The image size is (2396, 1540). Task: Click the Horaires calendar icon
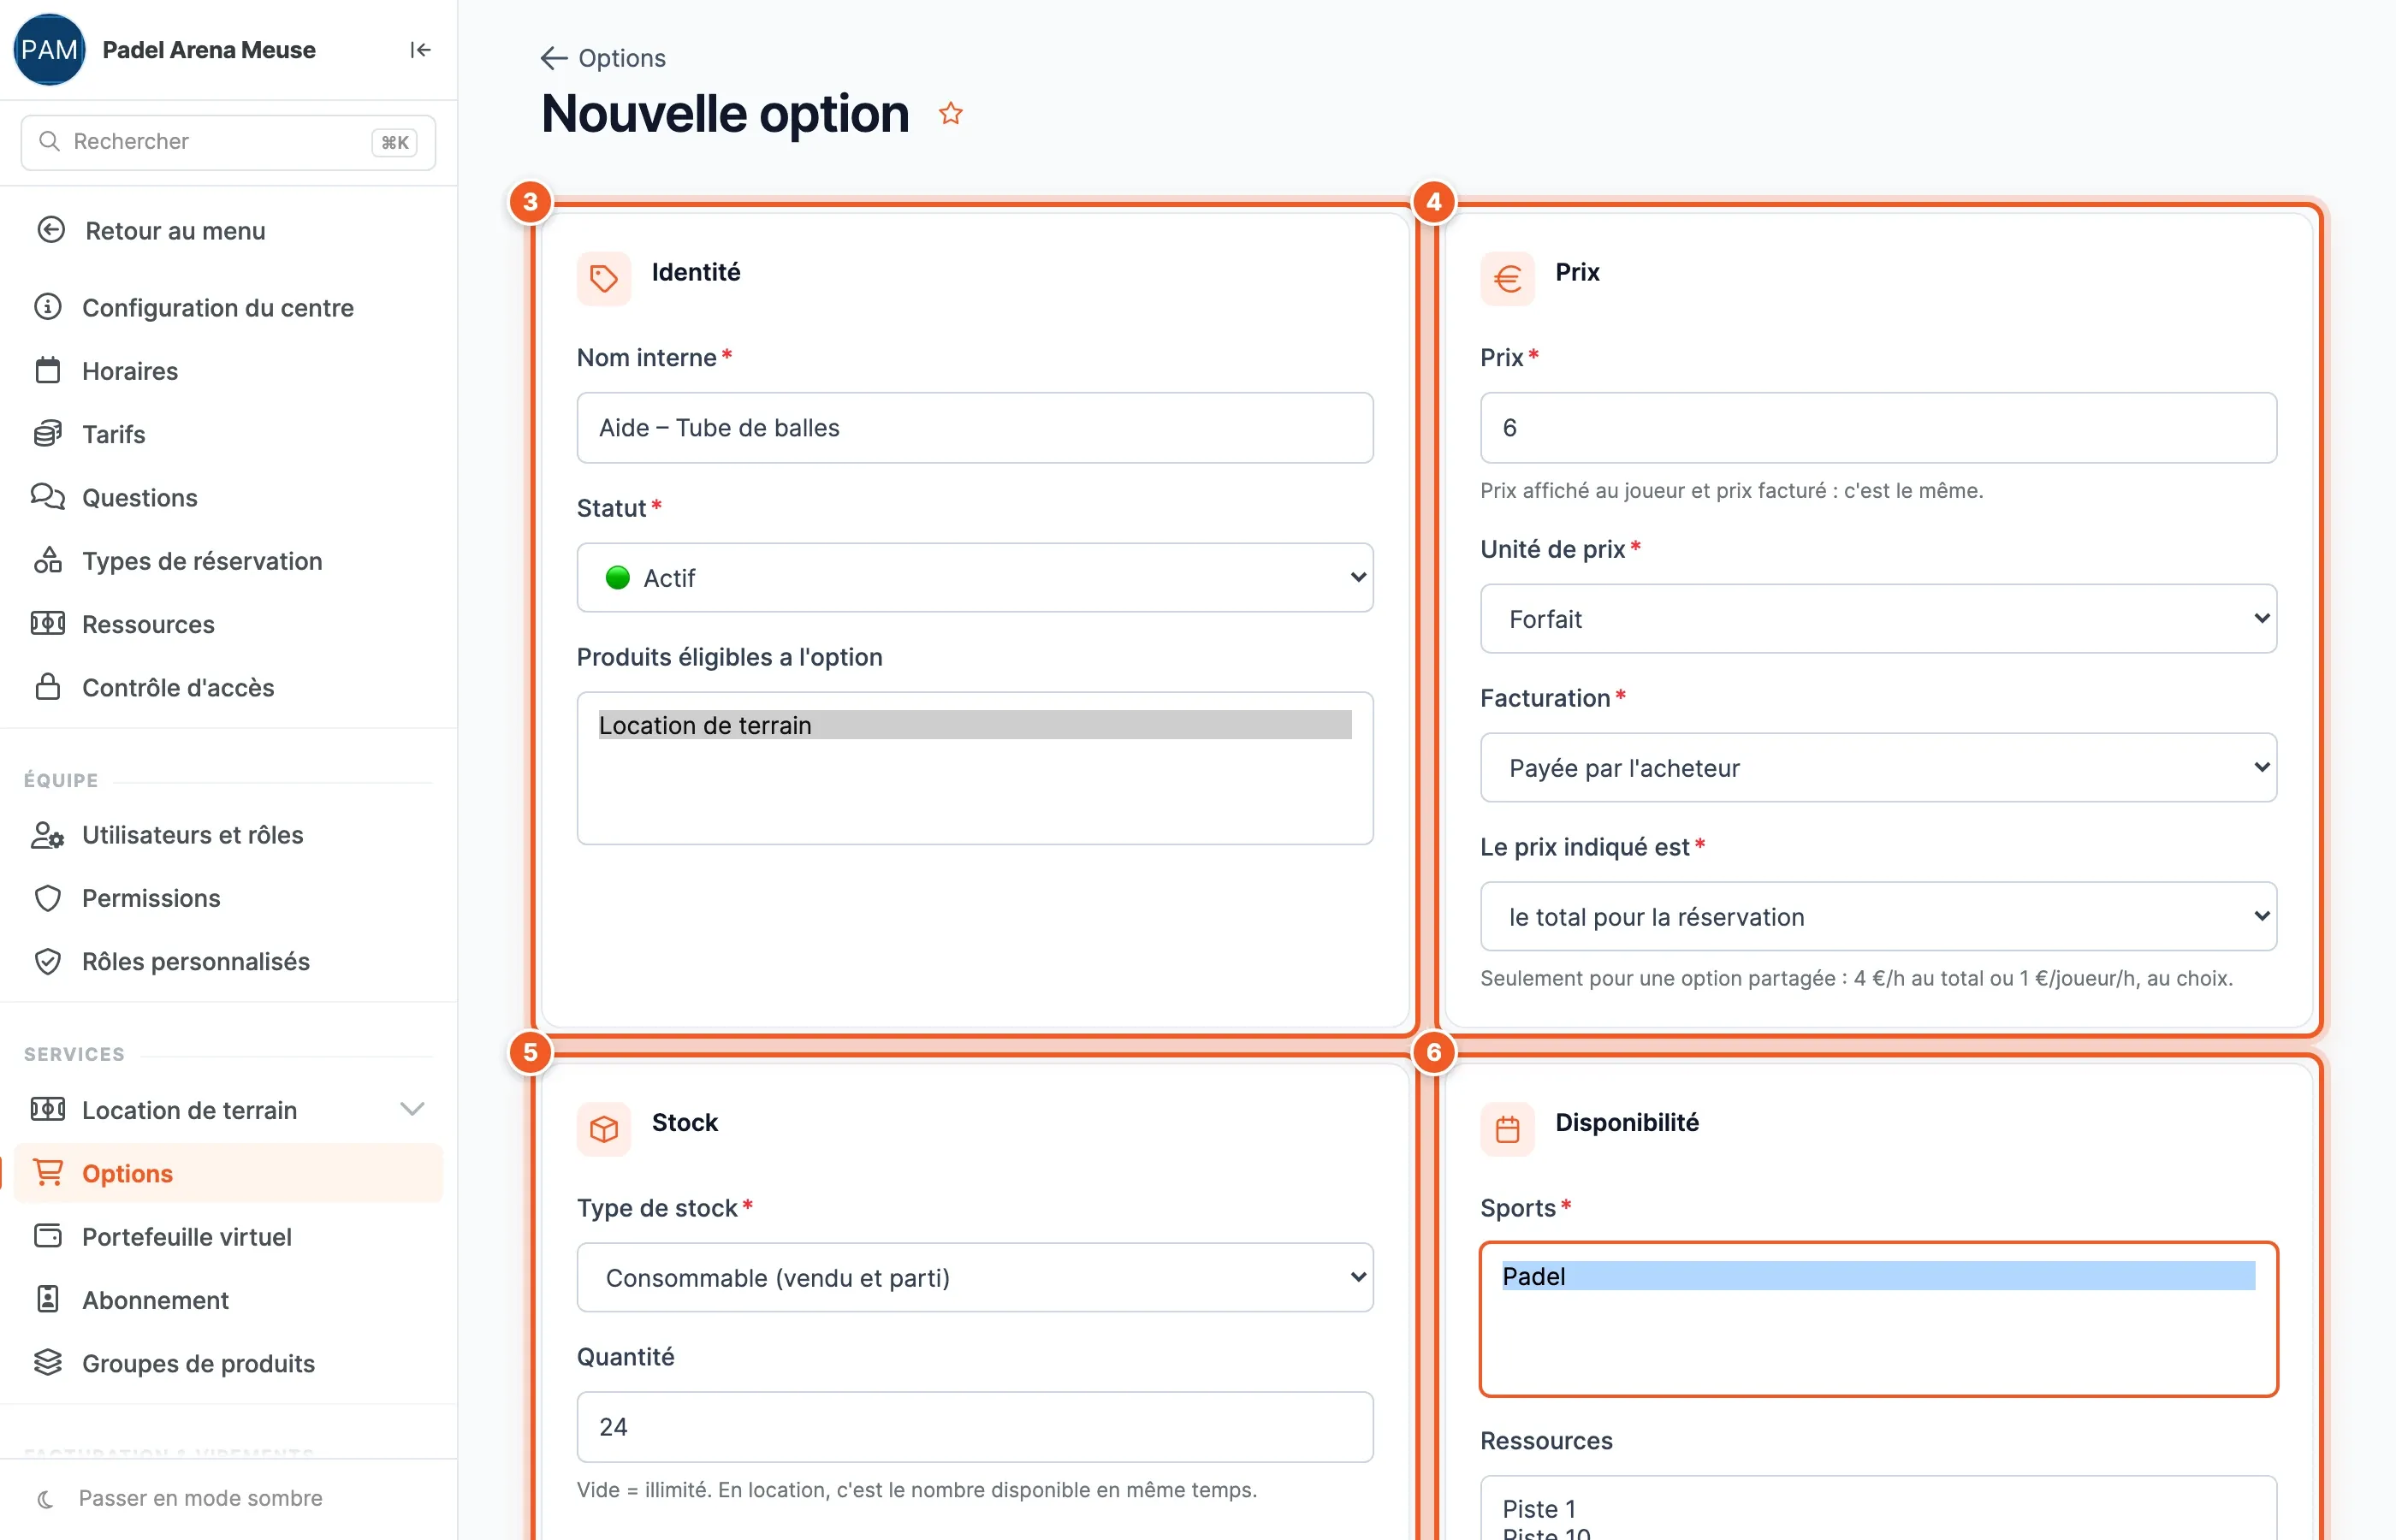click(48, 370)
